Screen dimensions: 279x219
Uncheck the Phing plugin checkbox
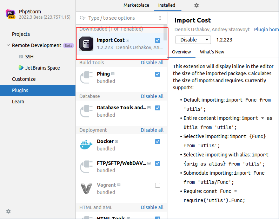158,74
